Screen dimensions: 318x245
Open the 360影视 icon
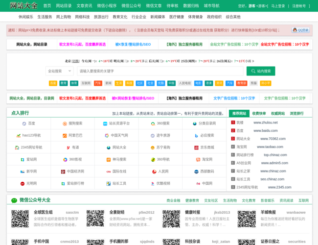point(65,159)
